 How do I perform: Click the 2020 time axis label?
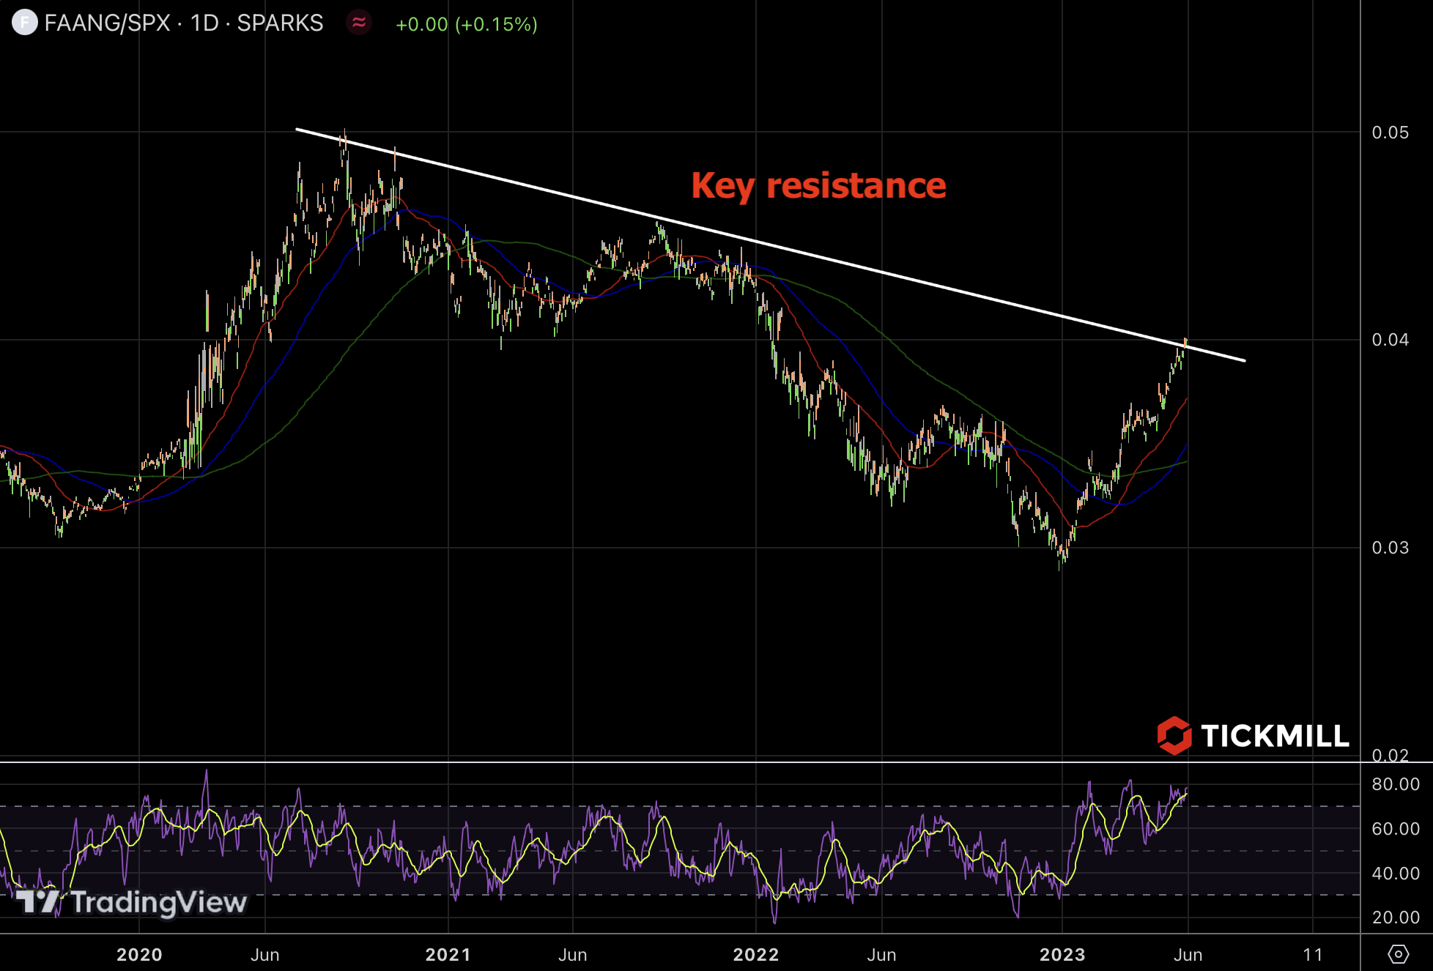click(139, 955)
